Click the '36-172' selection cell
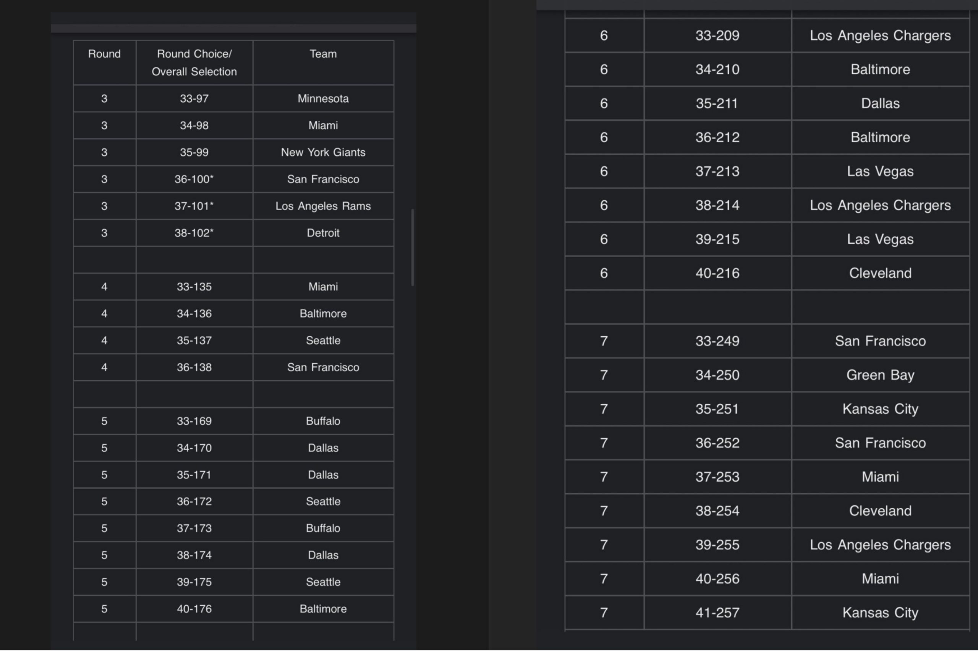The height and width of the screenshot is (651, 978). point(194,501)
